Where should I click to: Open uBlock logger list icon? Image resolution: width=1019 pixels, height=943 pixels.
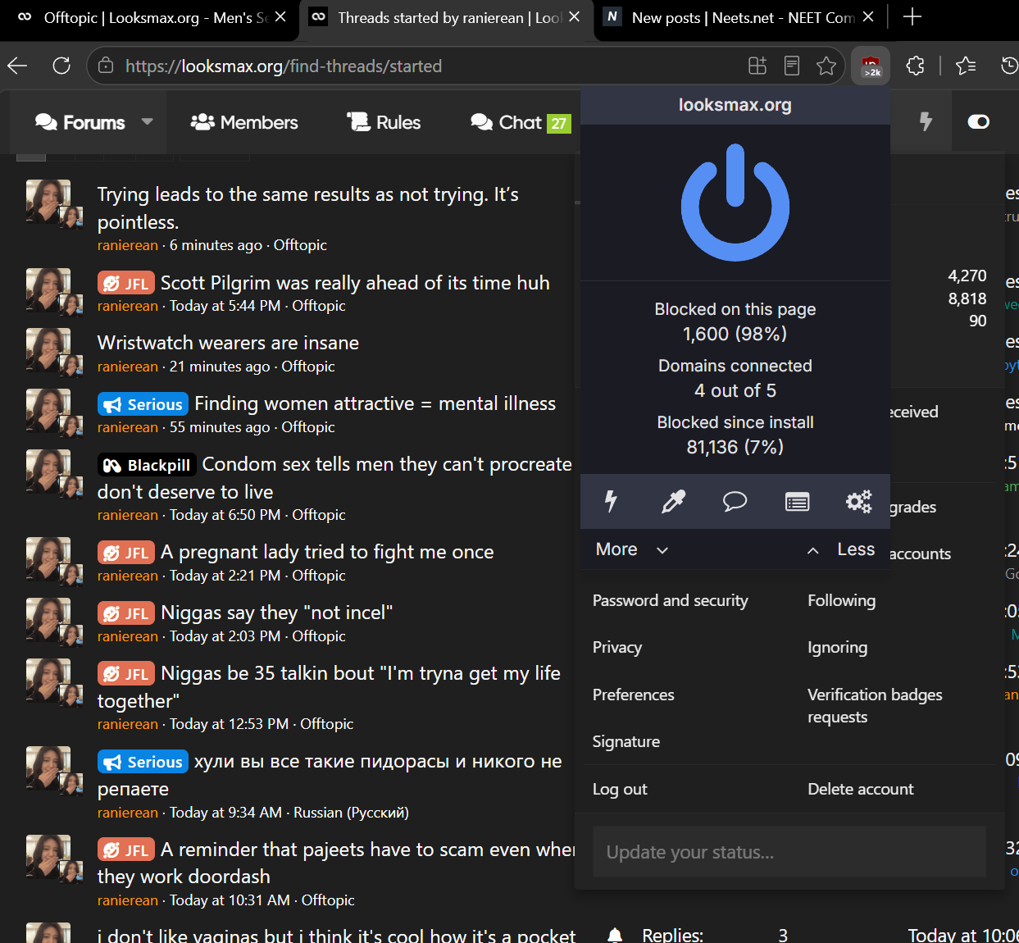797,501
